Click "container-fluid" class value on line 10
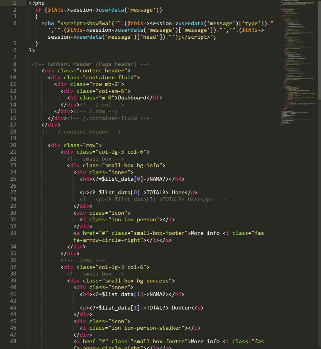 click(110, 77)
